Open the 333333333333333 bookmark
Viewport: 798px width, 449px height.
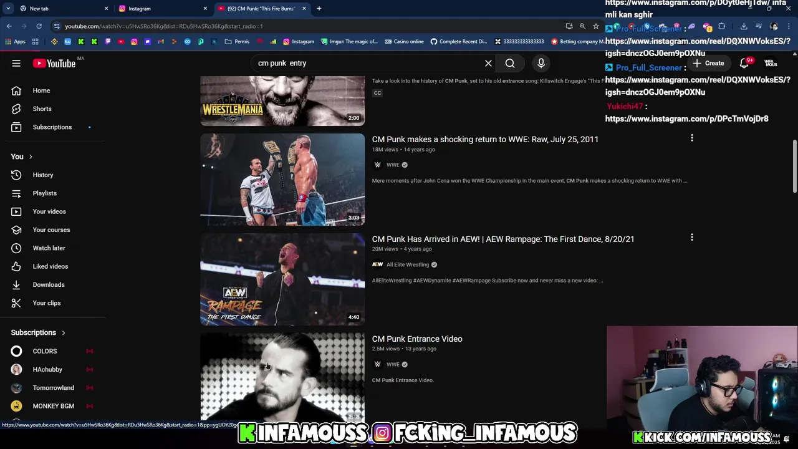[519, 42]
